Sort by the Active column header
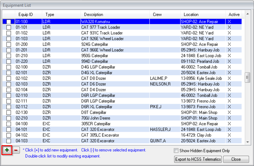Image resolution: width=254 pixels, height=166 pixels. tap(234, 14)
